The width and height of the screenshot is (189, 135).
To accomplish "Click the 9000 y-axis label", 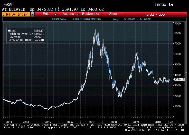I will click(x=177, y=24).
